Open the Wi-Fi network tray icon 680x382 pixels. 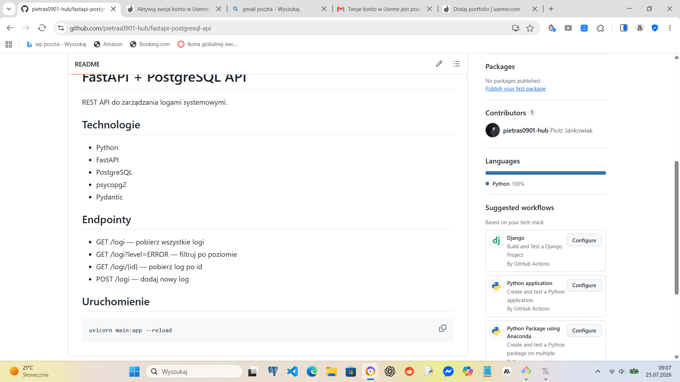(612, 371)
